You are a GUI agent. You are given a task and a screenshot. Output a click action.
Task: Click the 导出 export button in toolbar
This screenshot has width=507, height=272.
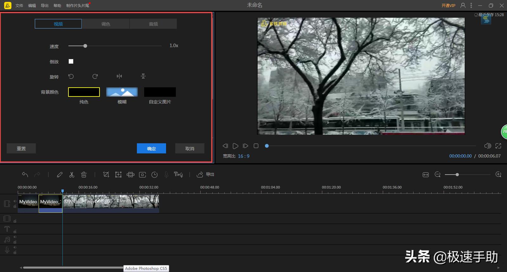pos(206,175)
